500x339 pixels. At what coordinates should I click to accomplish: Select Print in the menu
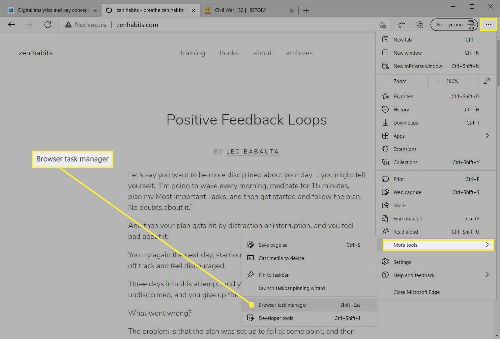436,179
